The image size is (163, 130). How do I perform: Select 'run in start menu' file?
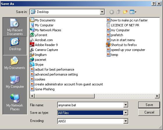(123, 40)
